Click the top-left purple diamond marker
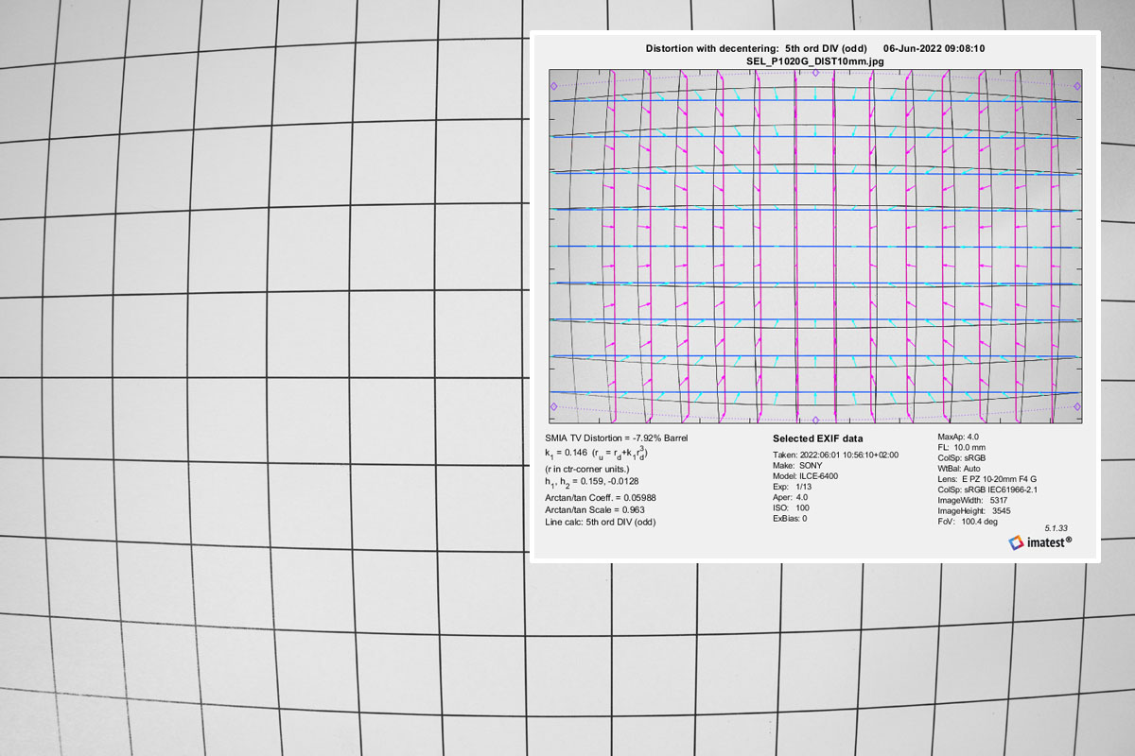1135x756 pixels. [554, 86]
